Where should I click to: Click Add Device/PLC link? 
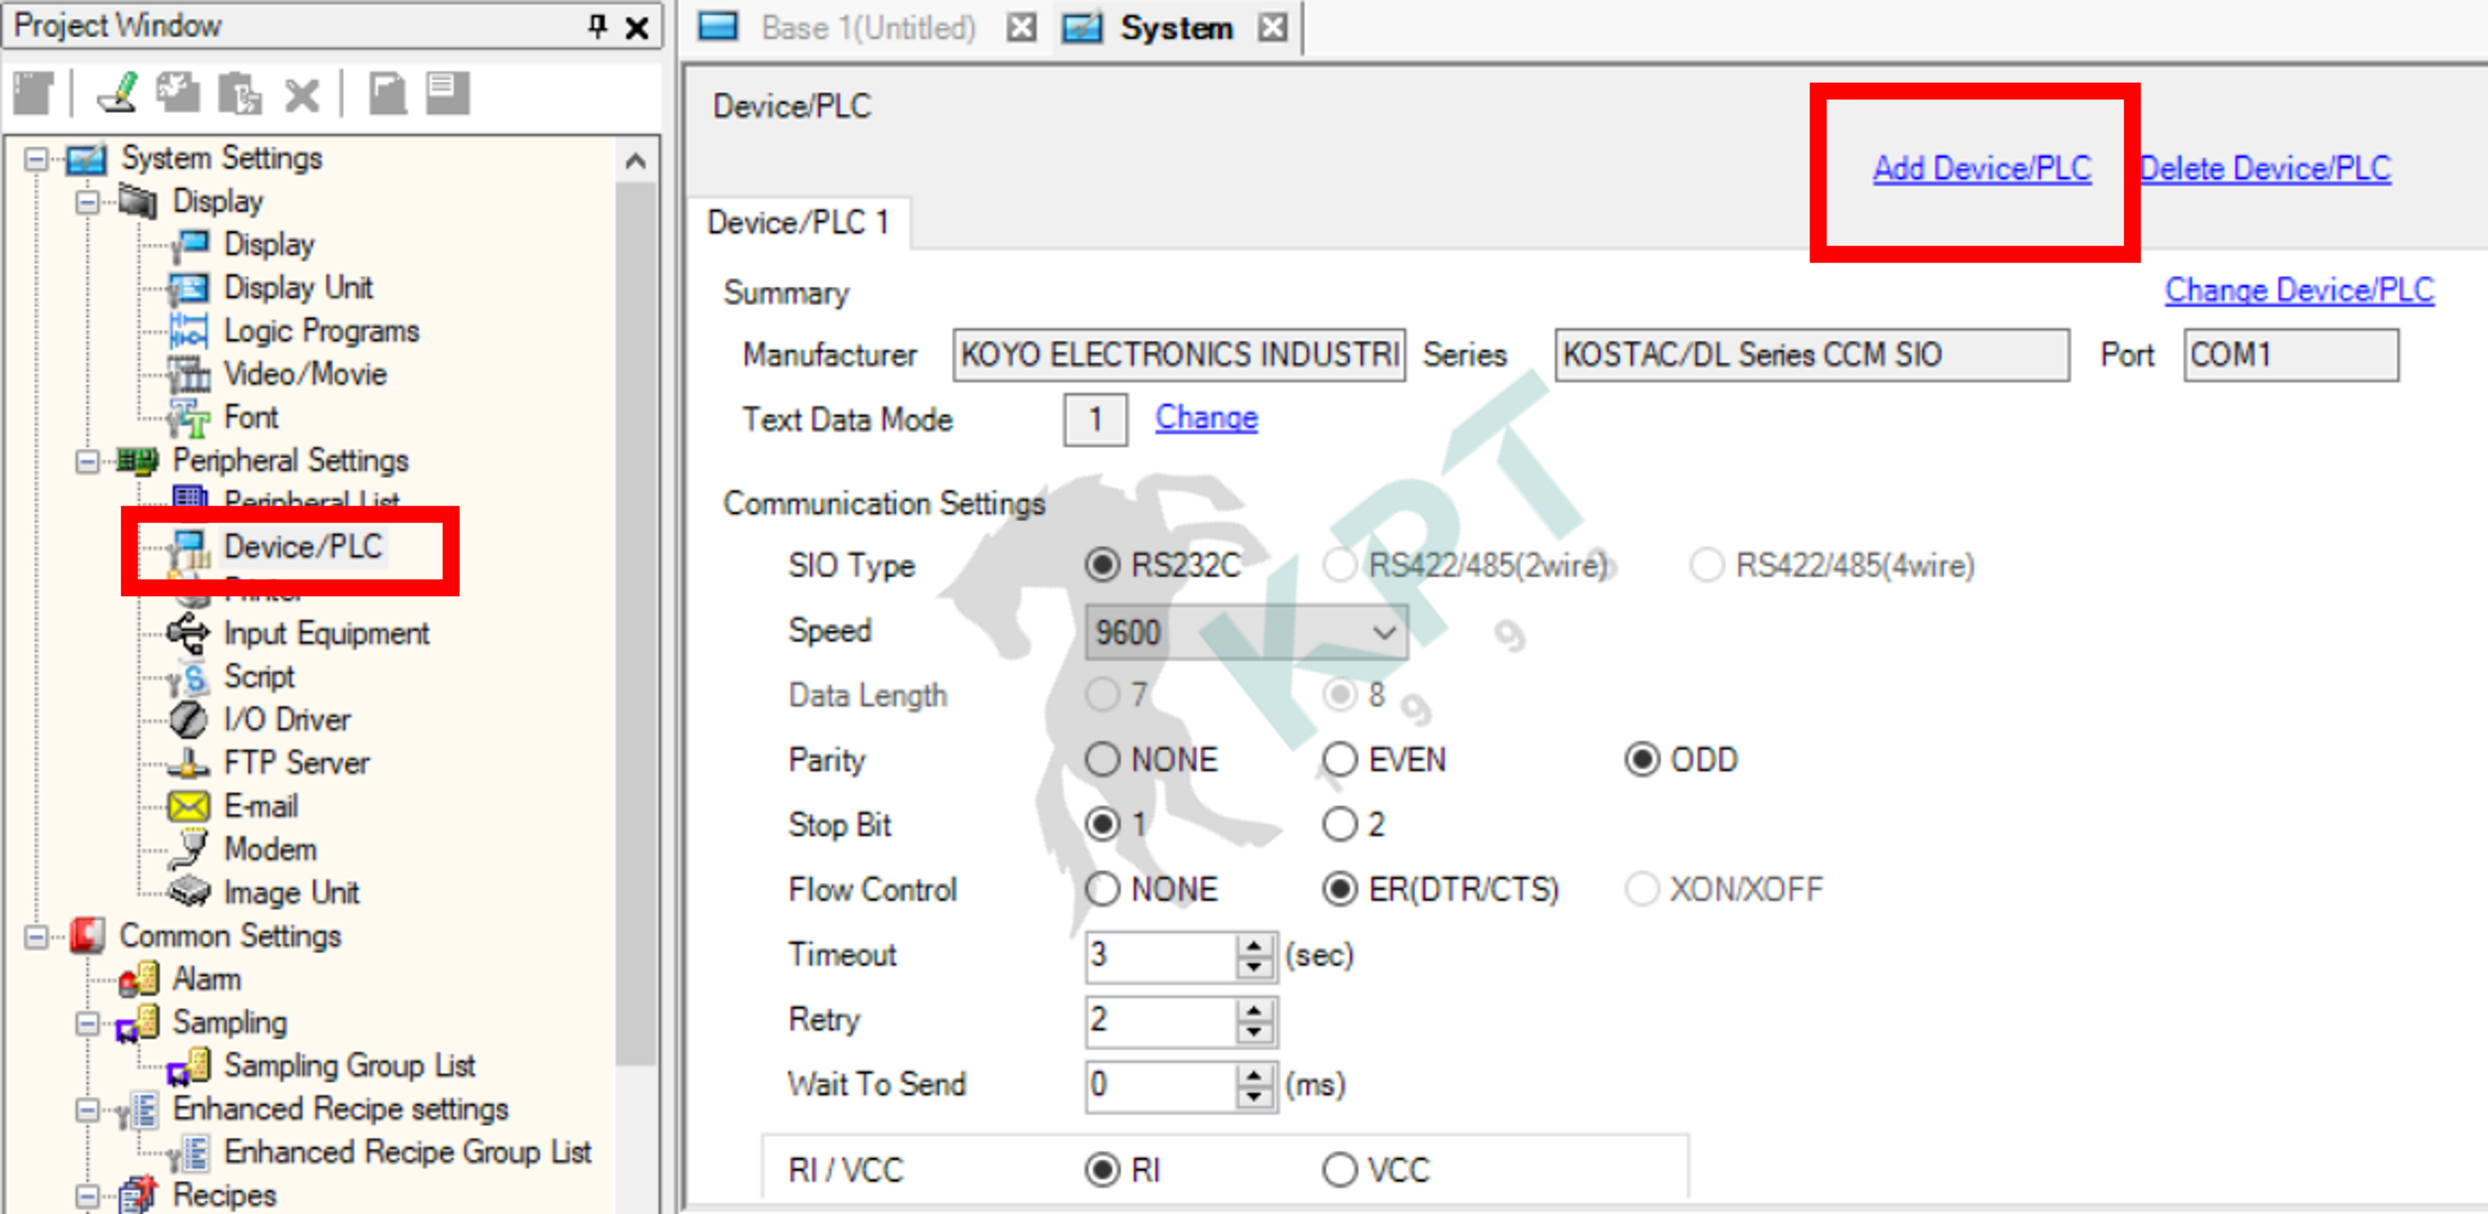pos(1982,168)
